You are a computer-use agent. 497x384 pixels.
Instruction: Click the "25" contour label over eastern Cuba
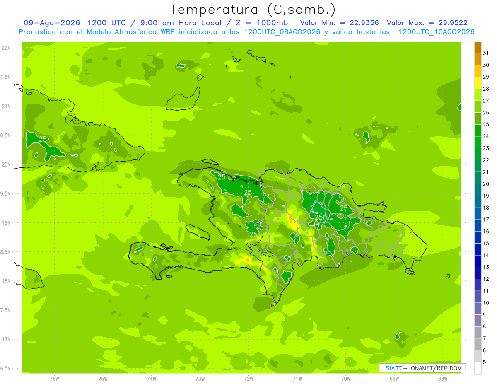point(43,139)
